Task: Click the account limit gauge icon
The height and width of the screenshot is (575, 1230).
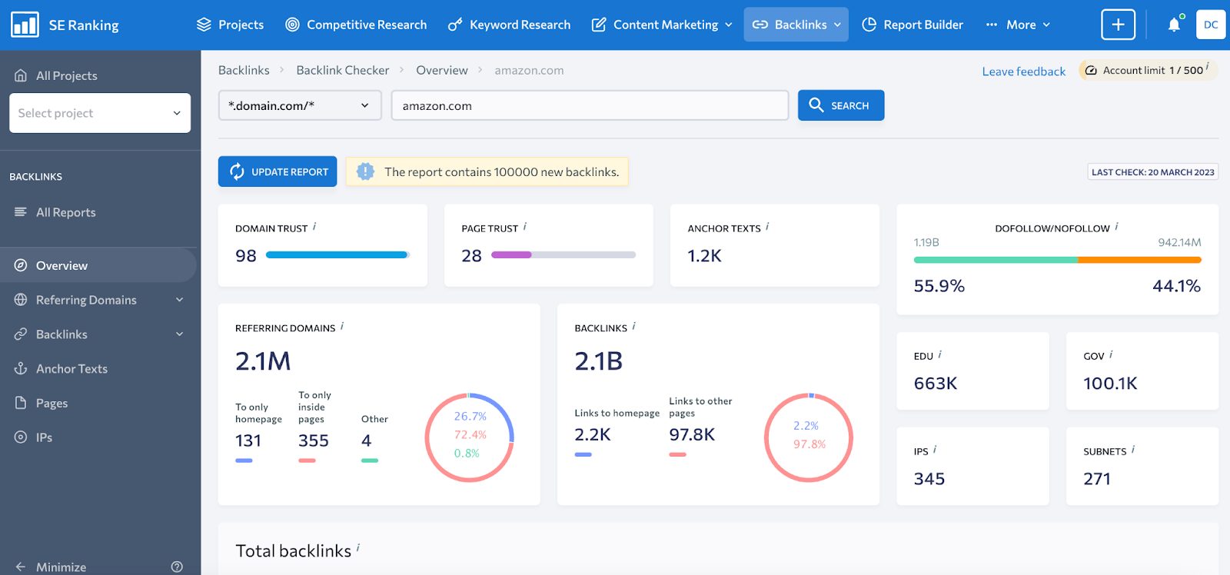Action: pos(1091,70)
